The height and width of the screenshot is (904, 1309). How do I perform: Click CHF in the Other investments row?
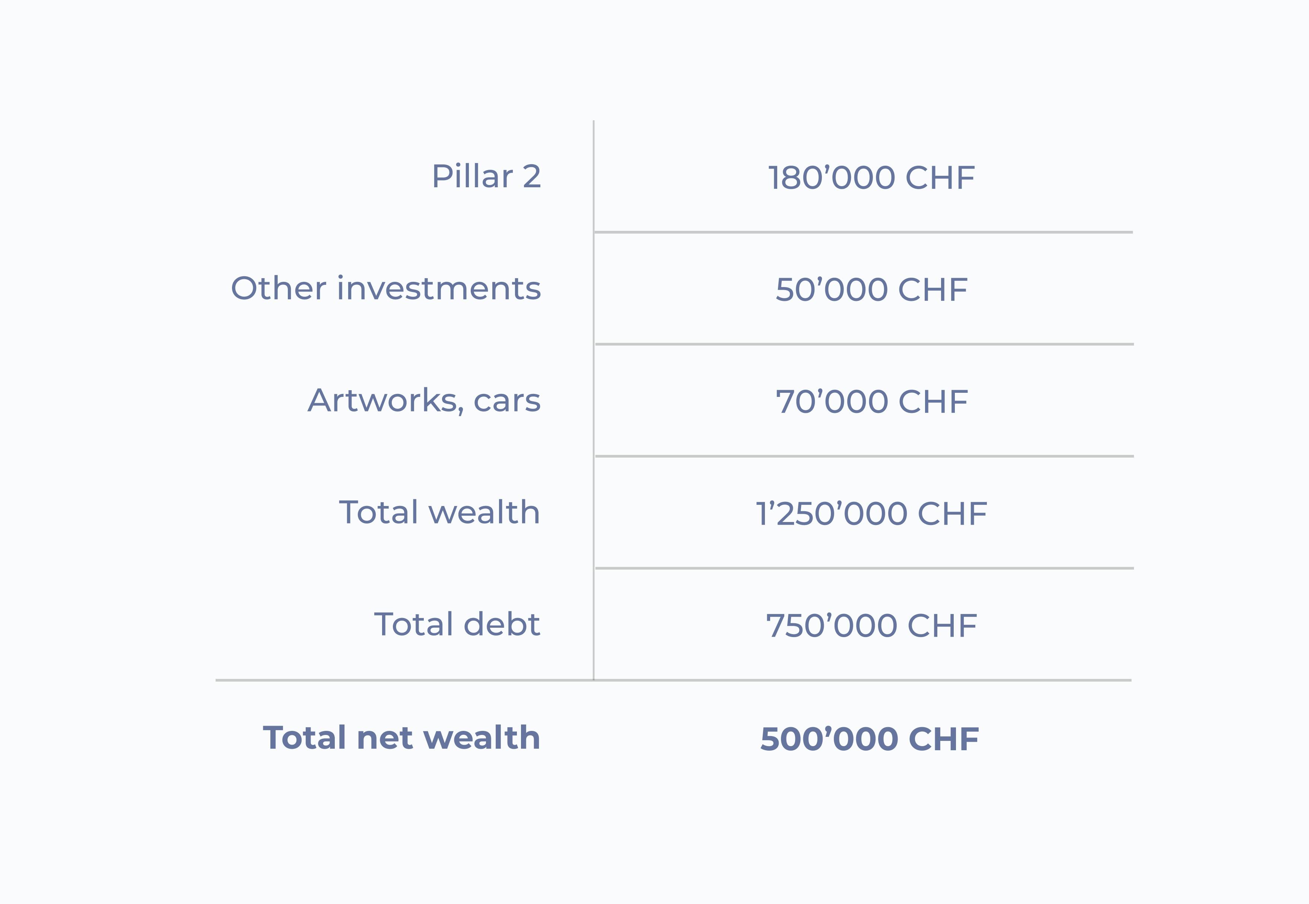coord(932,290)
